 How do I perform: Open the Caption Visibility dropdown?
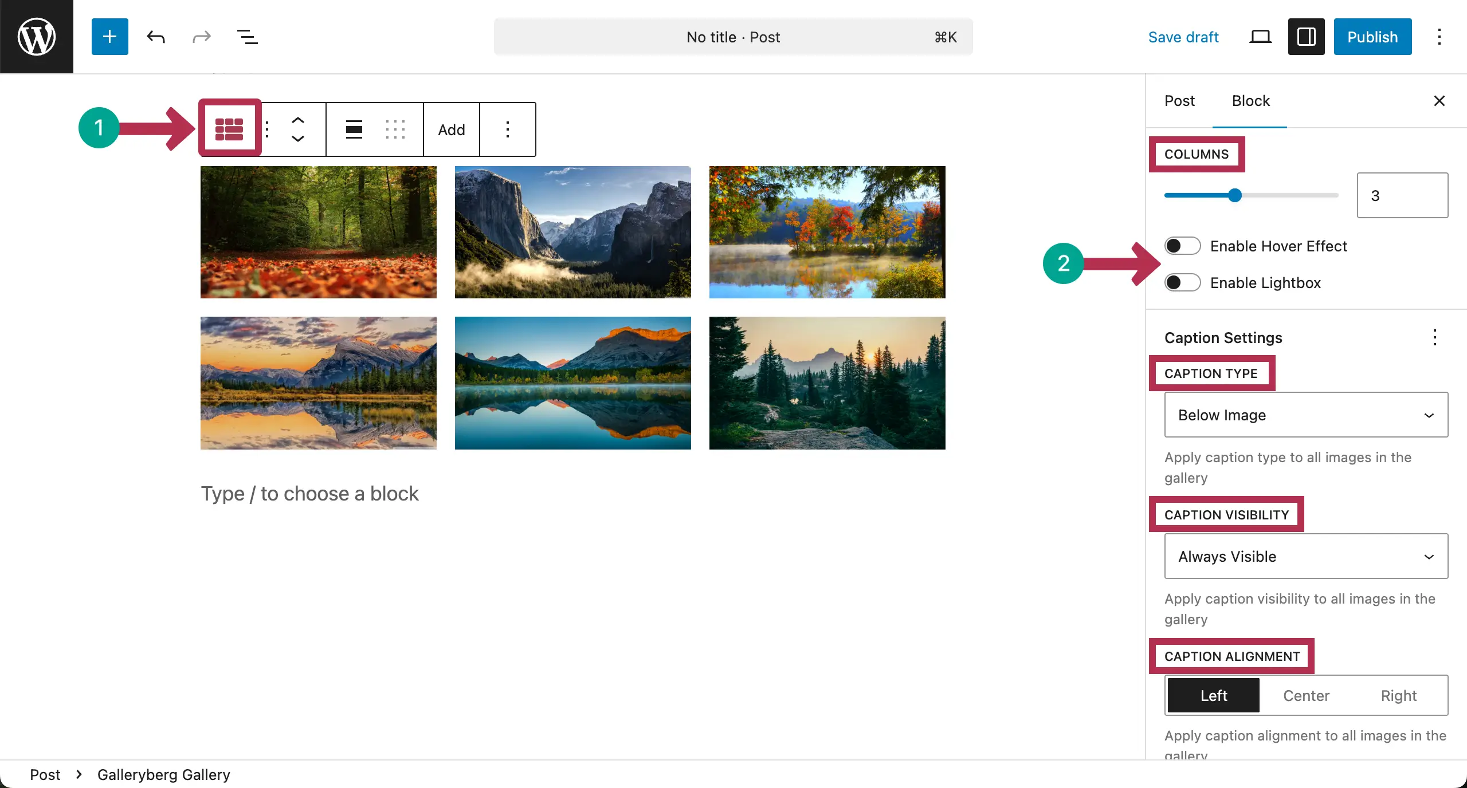[x=1306, y=557]
